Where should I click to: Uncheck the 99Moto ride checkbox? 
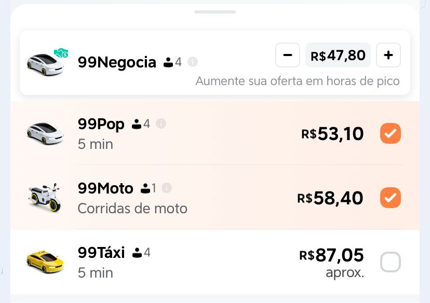tap(391, 198)
